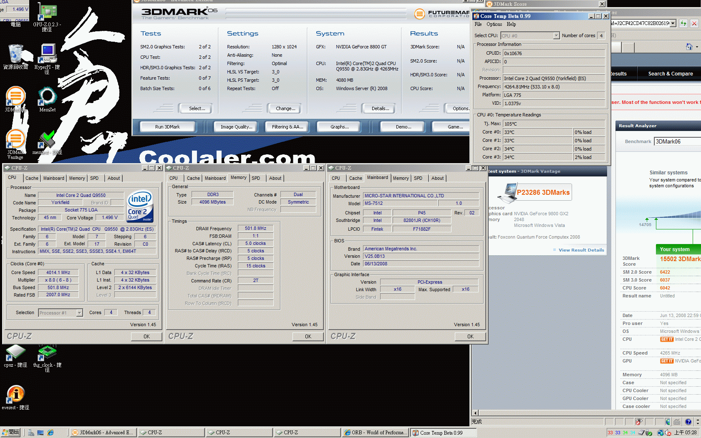This screenshot has width=701, height=438.
Task: Click the Image Quality button
Action: [x=236, y=127]
